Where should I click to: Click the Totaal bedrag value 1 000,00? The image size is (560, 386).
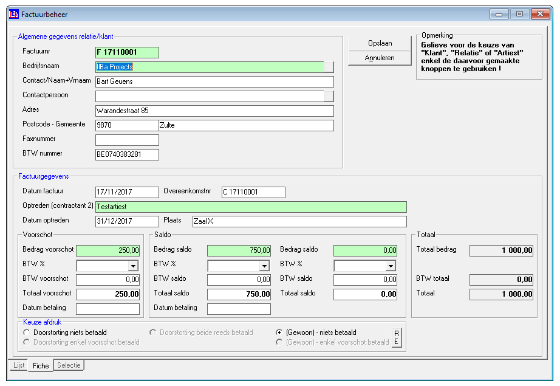click(x=502, y=250)
